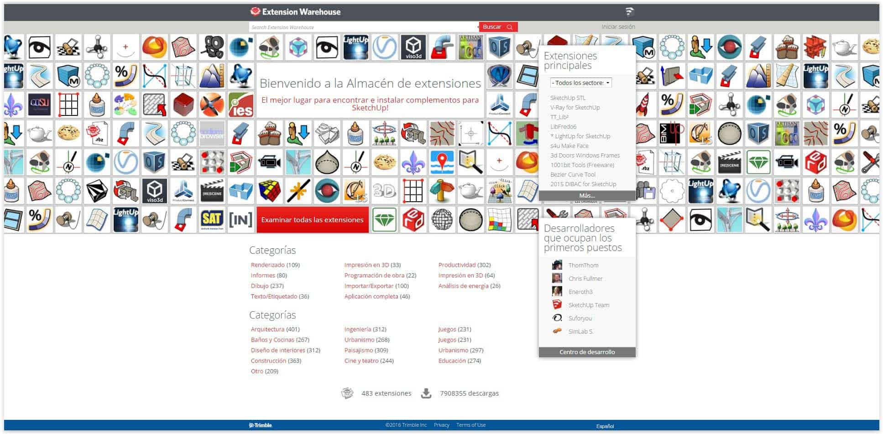The height and width of the screenshot is (434, 883).
Task: Click inside the Search Extension Warehouse field
Action: coord(361,27)
